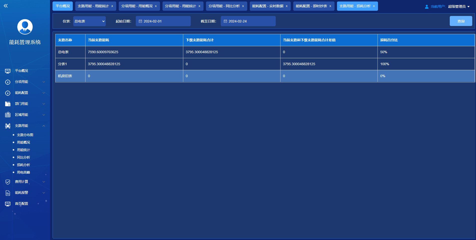Click 能耗管理系统 title text

25,42
